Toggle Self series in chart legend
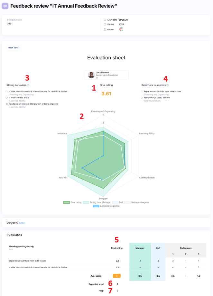 (x=118, y=202)
